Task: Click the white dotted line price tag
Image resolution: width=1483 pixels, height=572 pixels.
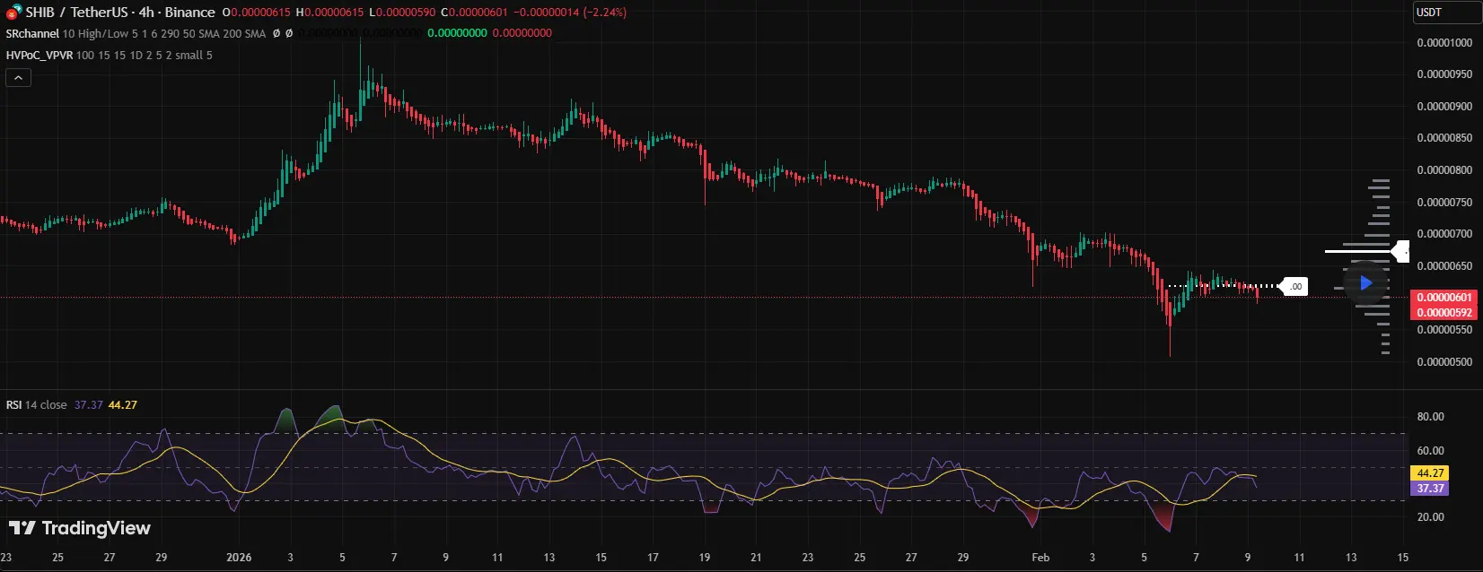Action: coord(1294,287)
